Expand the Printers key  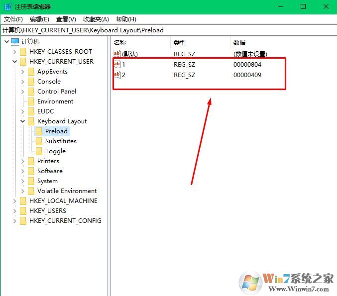point(23,161)
